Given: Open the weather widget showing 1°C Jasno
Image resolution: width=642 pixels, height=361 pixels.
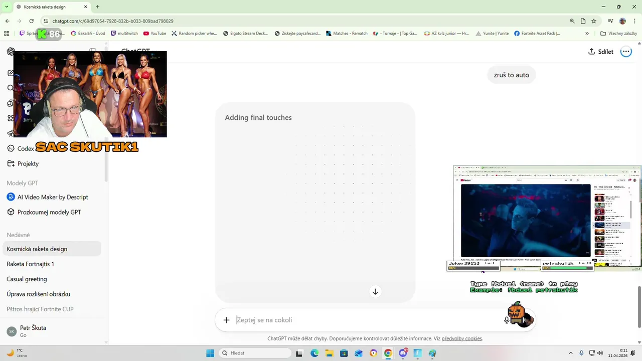Looking at the screenshot, I should pos(18,353).
